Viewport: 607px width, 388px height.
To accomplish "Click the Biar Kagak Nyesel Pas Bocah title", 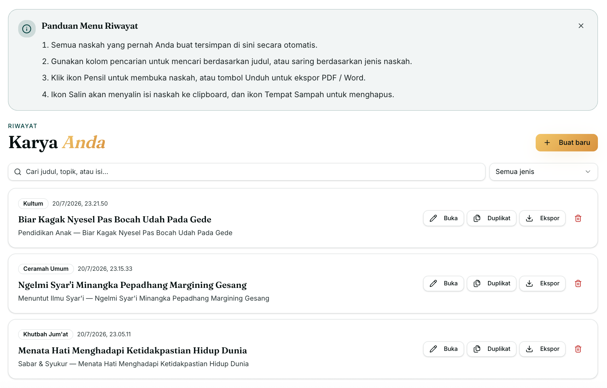I will [x=115, y=219].
